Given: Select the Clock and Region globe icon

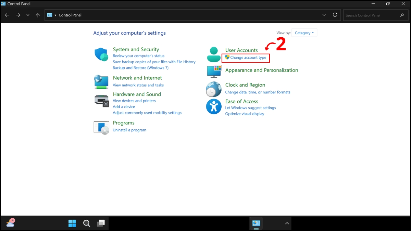Looking at the screenshot, I should click(213, 89).
